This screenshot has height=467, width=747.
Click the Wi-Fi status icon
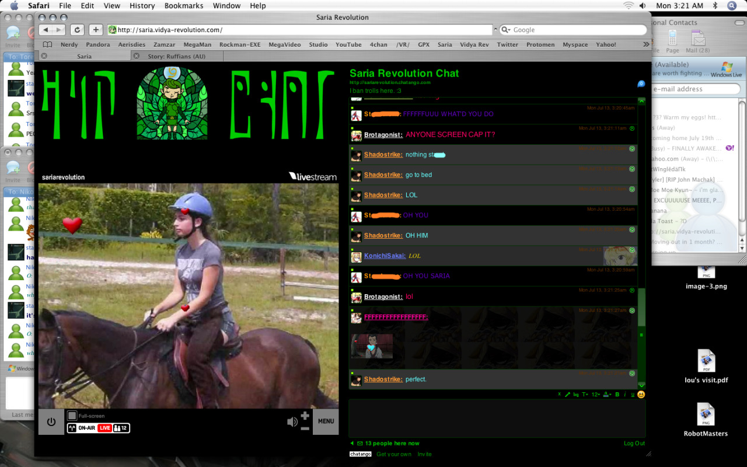click(x=629, y=6)
